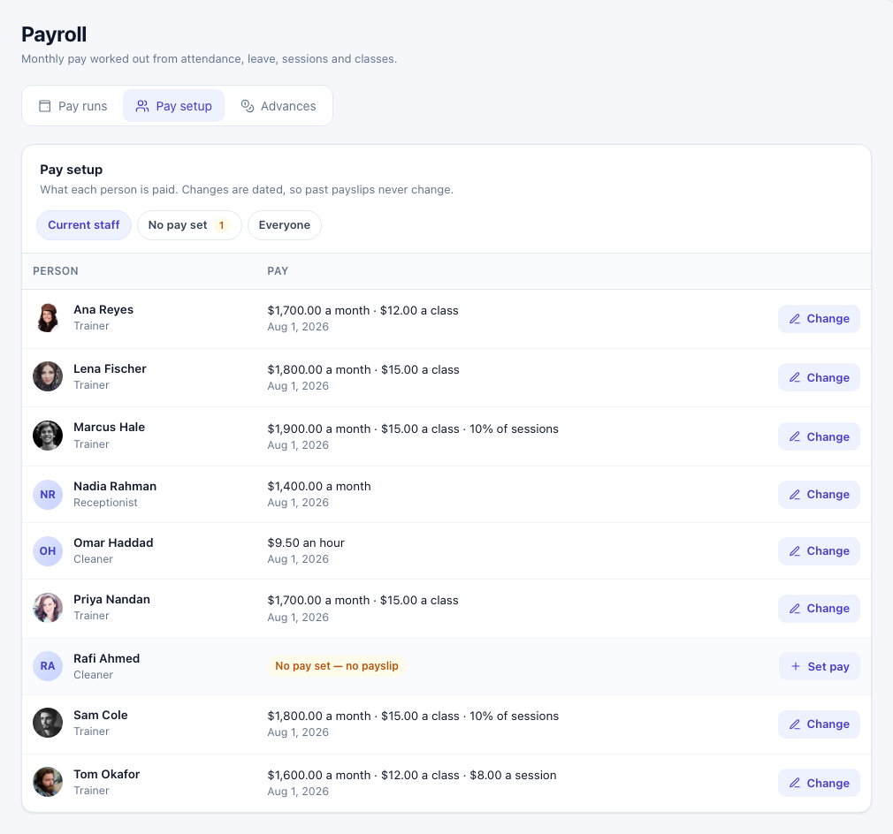Click the name Lena Fischer
This screenshot has height=834, width=893.
tap(110, 368)
